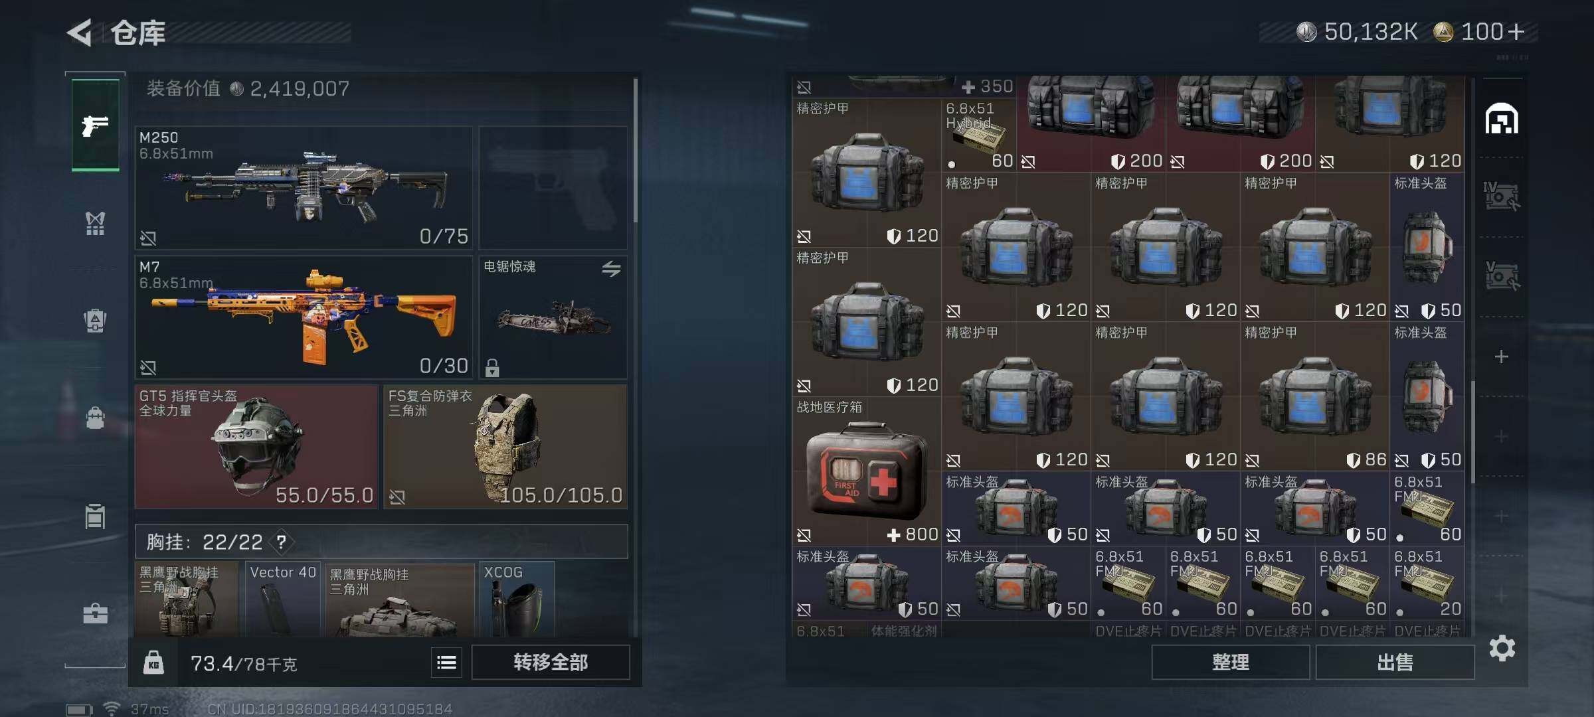Select the 战地医疗箱 first aid kit
1594x717 pixels.
click(x=866, y=471)
